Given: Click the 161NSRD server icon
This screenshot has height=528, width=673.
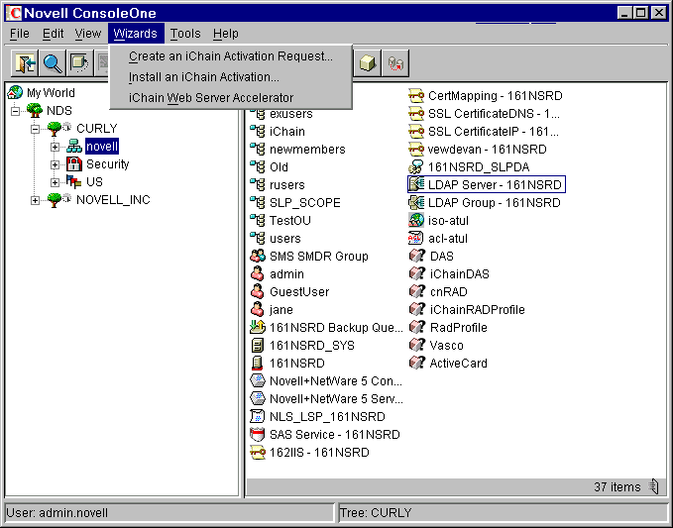Looking at the screenshot, I should point(257,363).
